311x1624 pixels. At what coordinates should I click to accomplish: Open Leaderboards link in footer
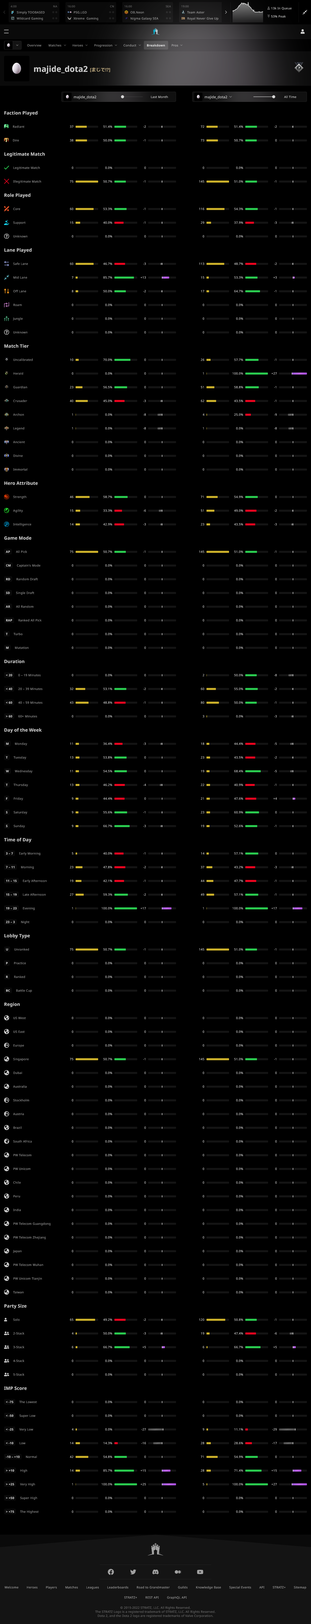[118, 1587]
